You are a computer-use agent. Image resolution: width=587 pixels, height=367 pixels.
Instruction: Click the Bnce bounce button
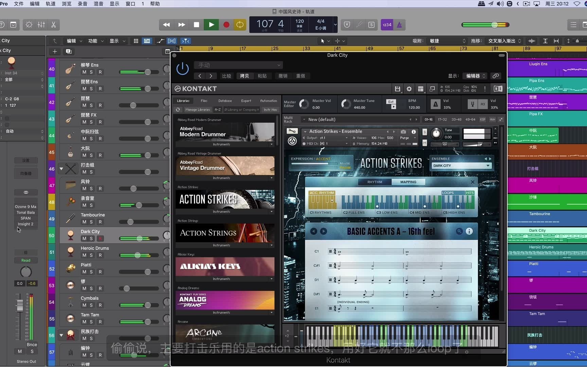pyautogui.click(x=32, y=345)
